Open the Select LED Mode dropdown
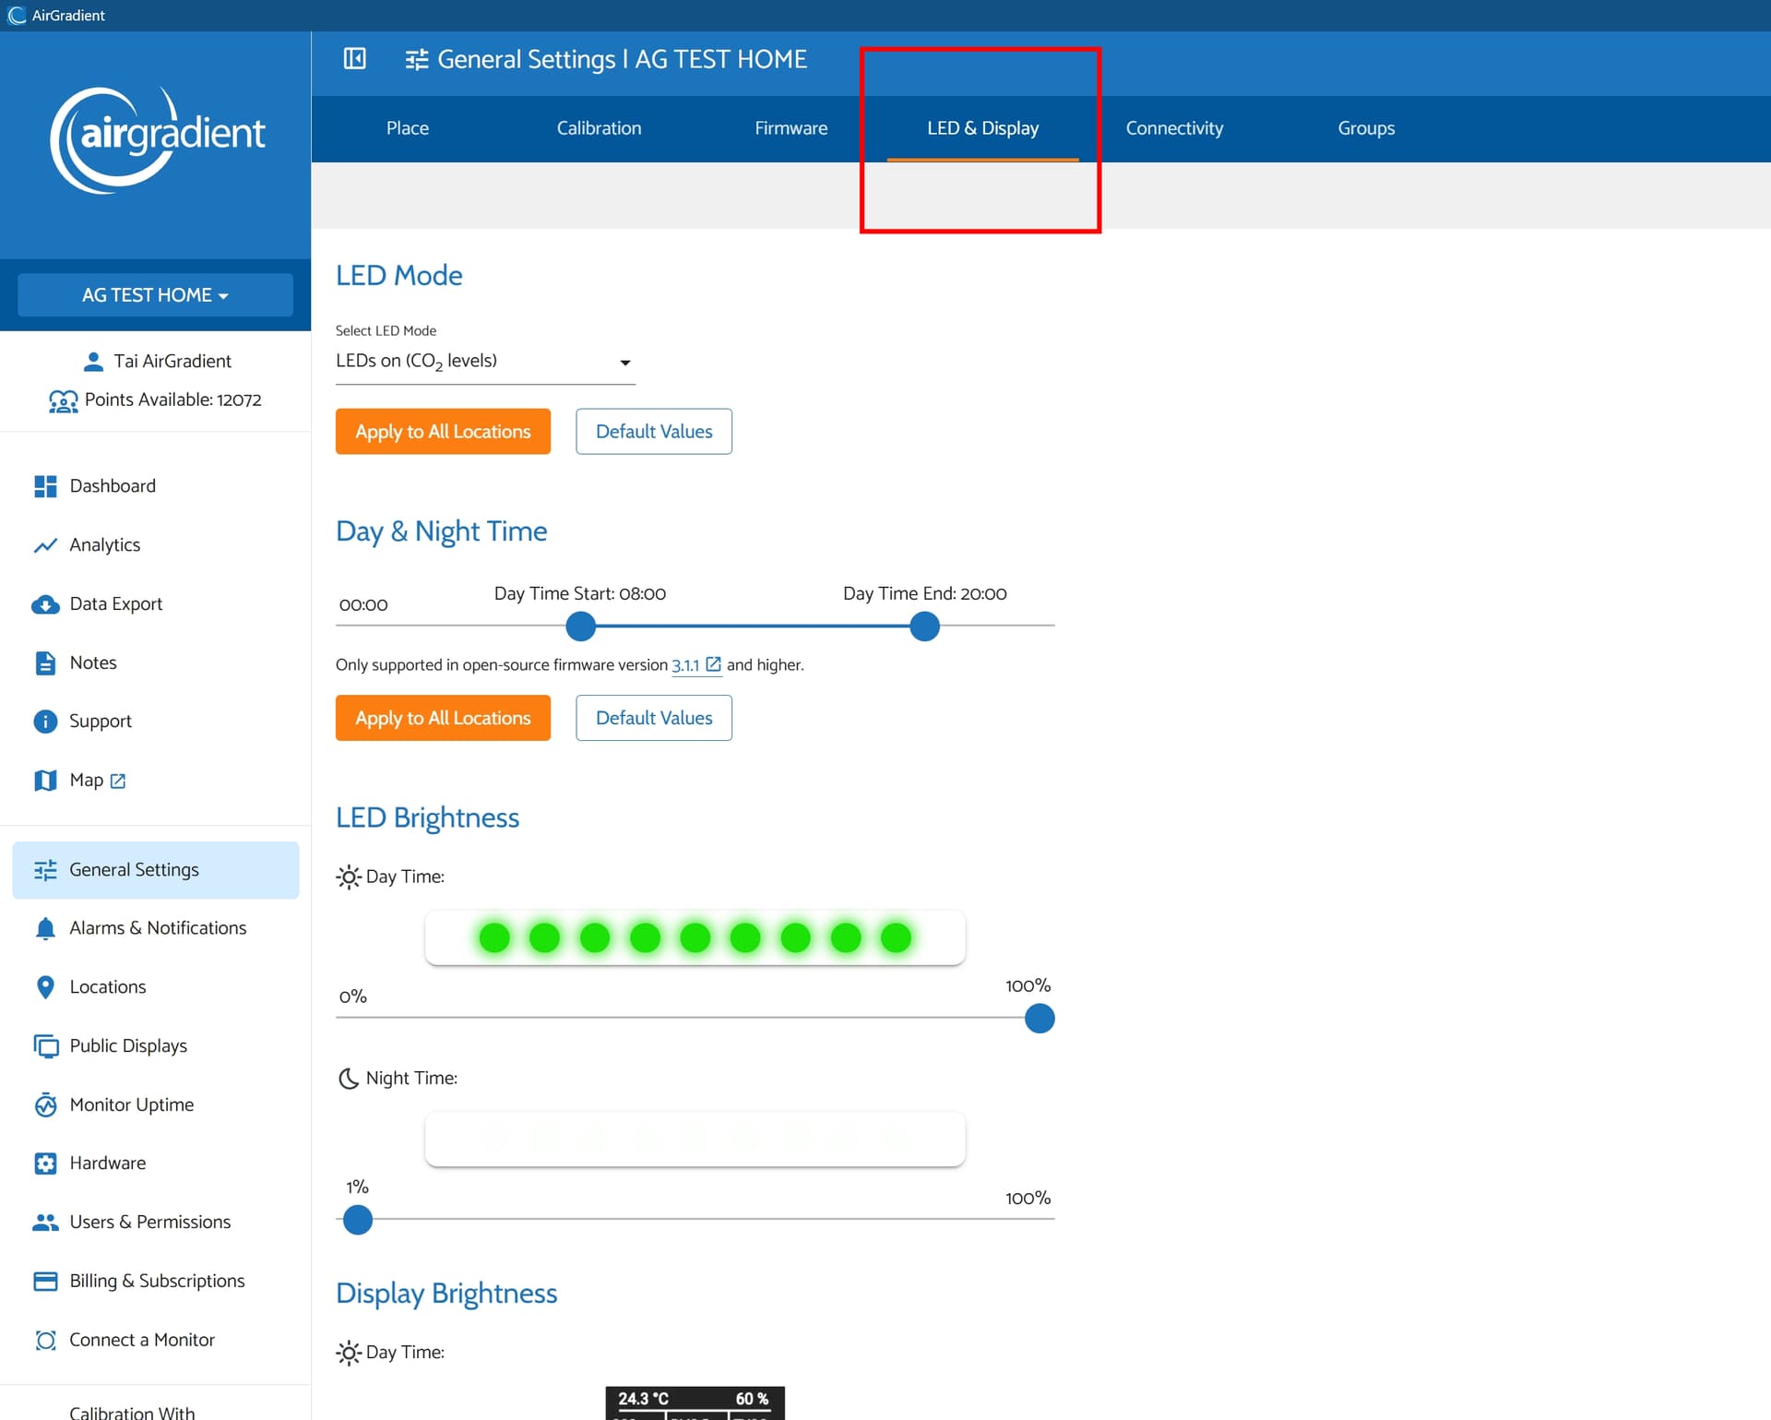 click(x=484, y=362)
